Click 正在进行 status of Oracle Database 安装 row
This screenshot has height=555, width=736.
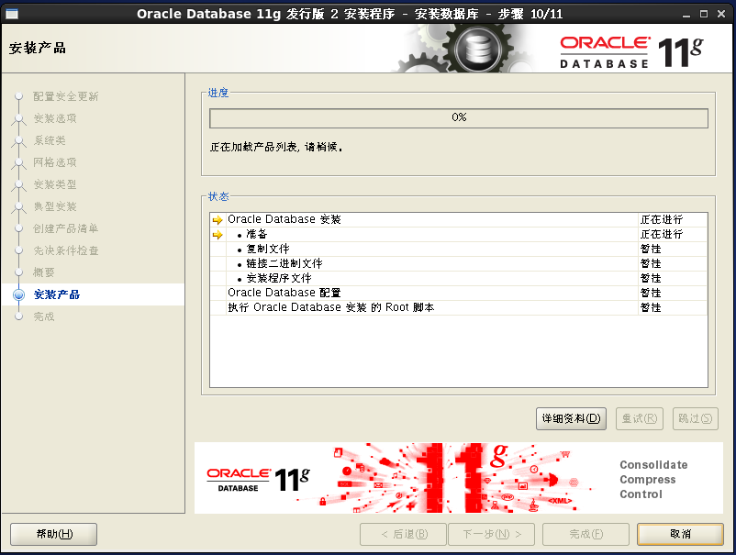click(x=662, y=219)
